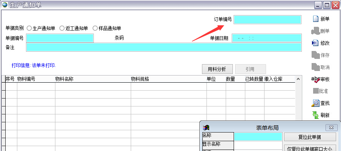Click the 新单 (new order) icon
Screen dimensions: 341x151
click(315, 19)
